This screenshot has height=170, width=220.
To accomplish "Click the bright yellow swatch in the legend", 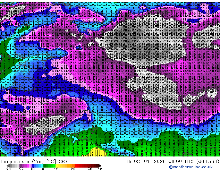I will click(x=57, y=165).
